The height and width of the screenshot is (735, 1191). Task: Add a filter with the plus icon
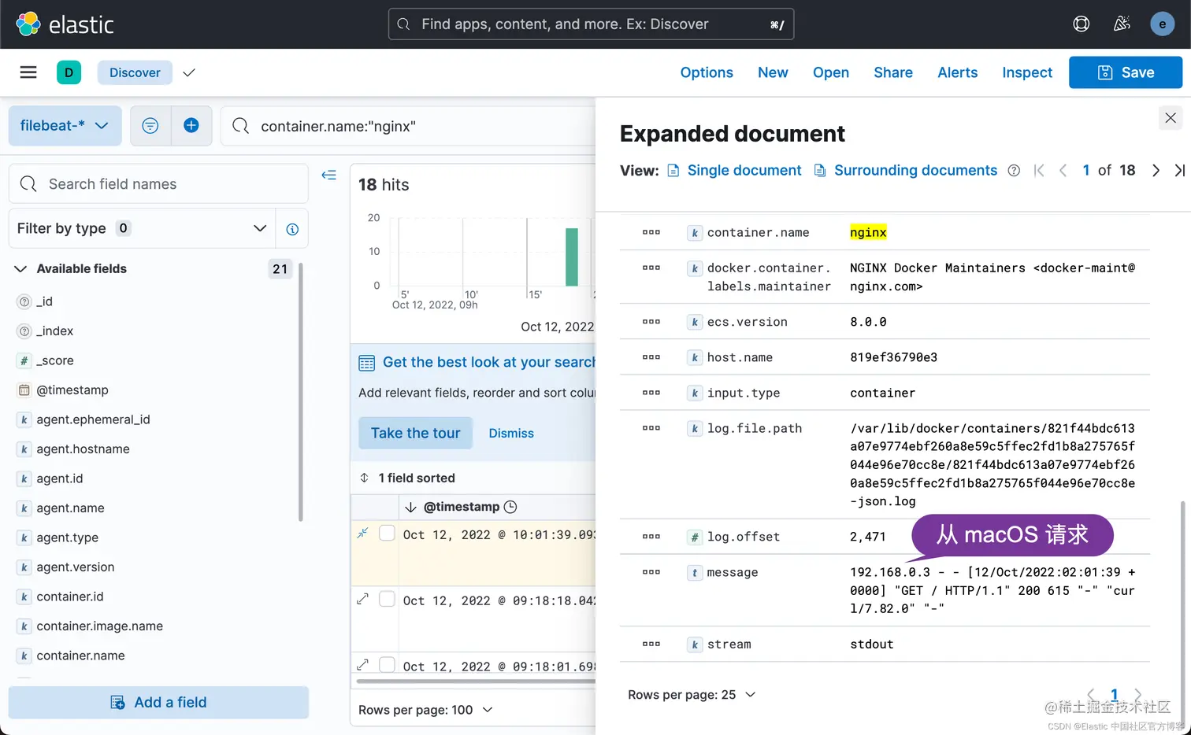(191, 126)
